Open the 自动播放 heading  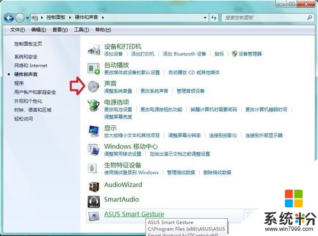pos(116,65)
